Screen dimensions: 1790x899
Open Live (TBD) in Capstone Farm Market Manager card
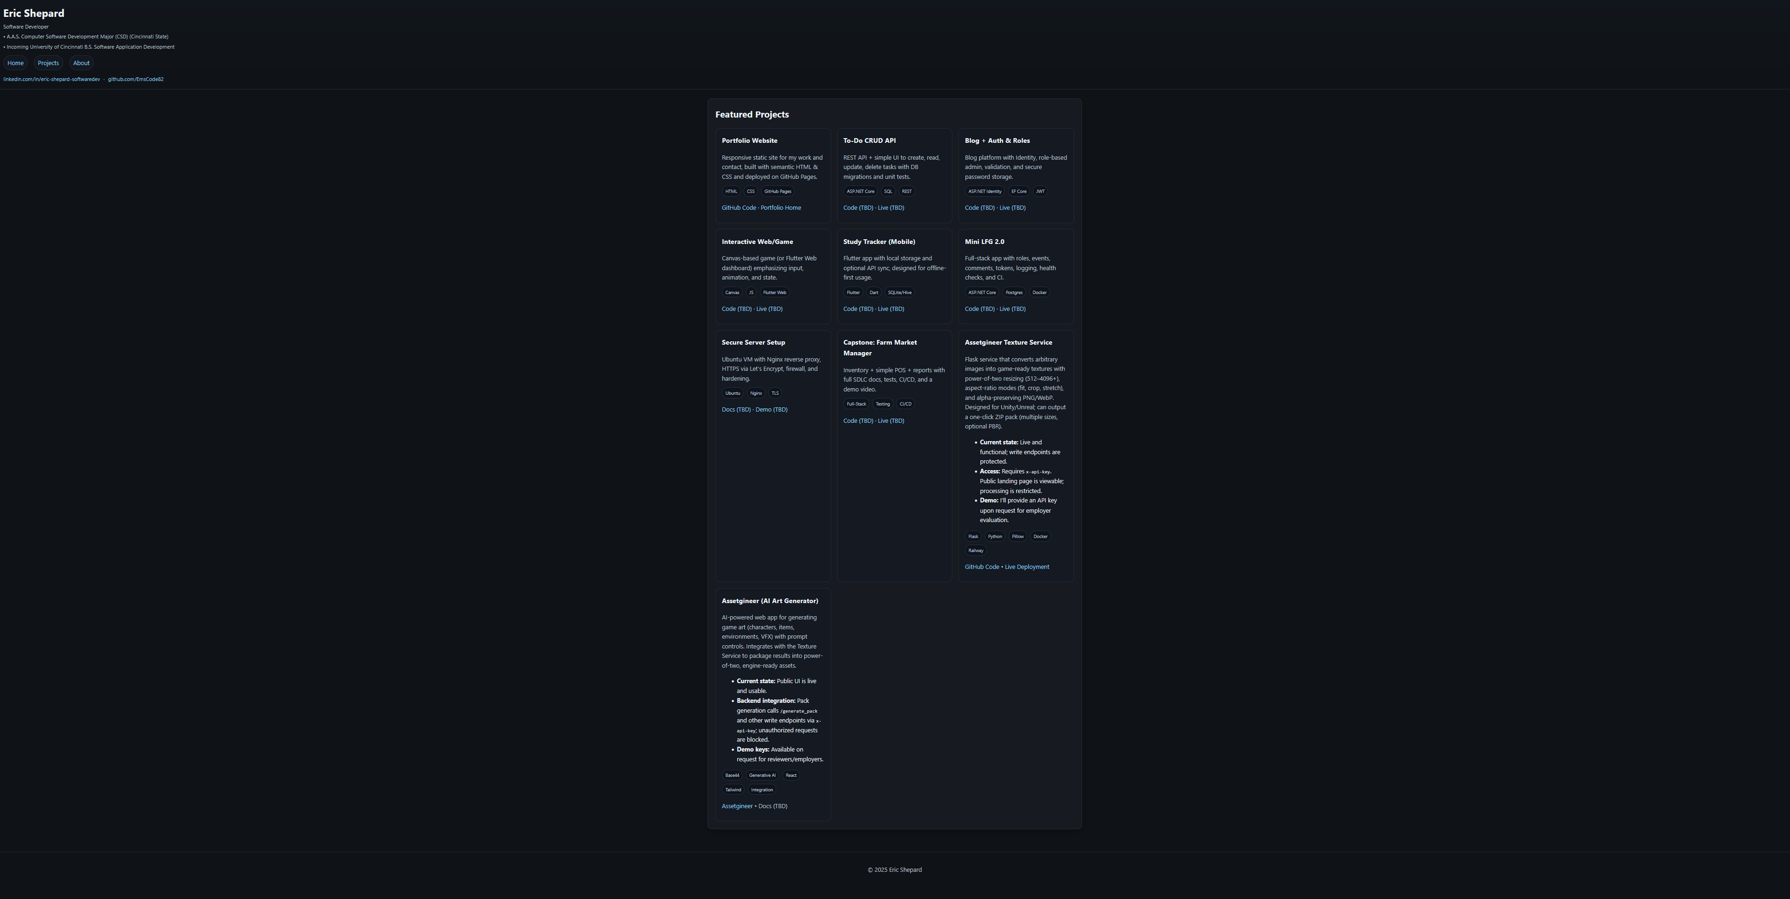click(891, 421)
